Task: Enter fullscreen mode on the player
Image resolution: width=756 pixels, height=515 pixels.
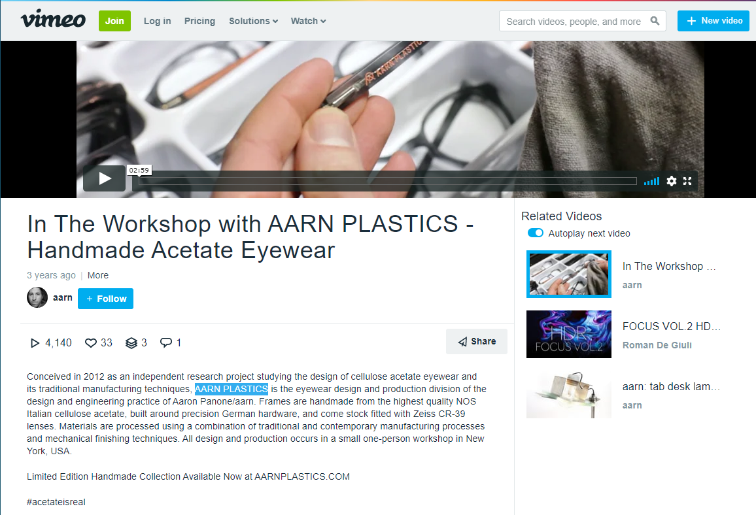Action: click(x=687, y=181)
